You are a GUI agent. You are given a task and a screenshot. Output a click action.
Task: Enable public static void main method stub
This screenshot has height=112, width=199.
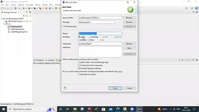coord(79,62)
